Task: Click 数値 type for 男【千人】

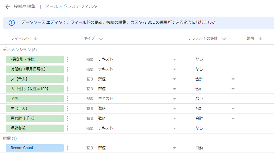Action: pyautogui.click(x=102, y=109)
